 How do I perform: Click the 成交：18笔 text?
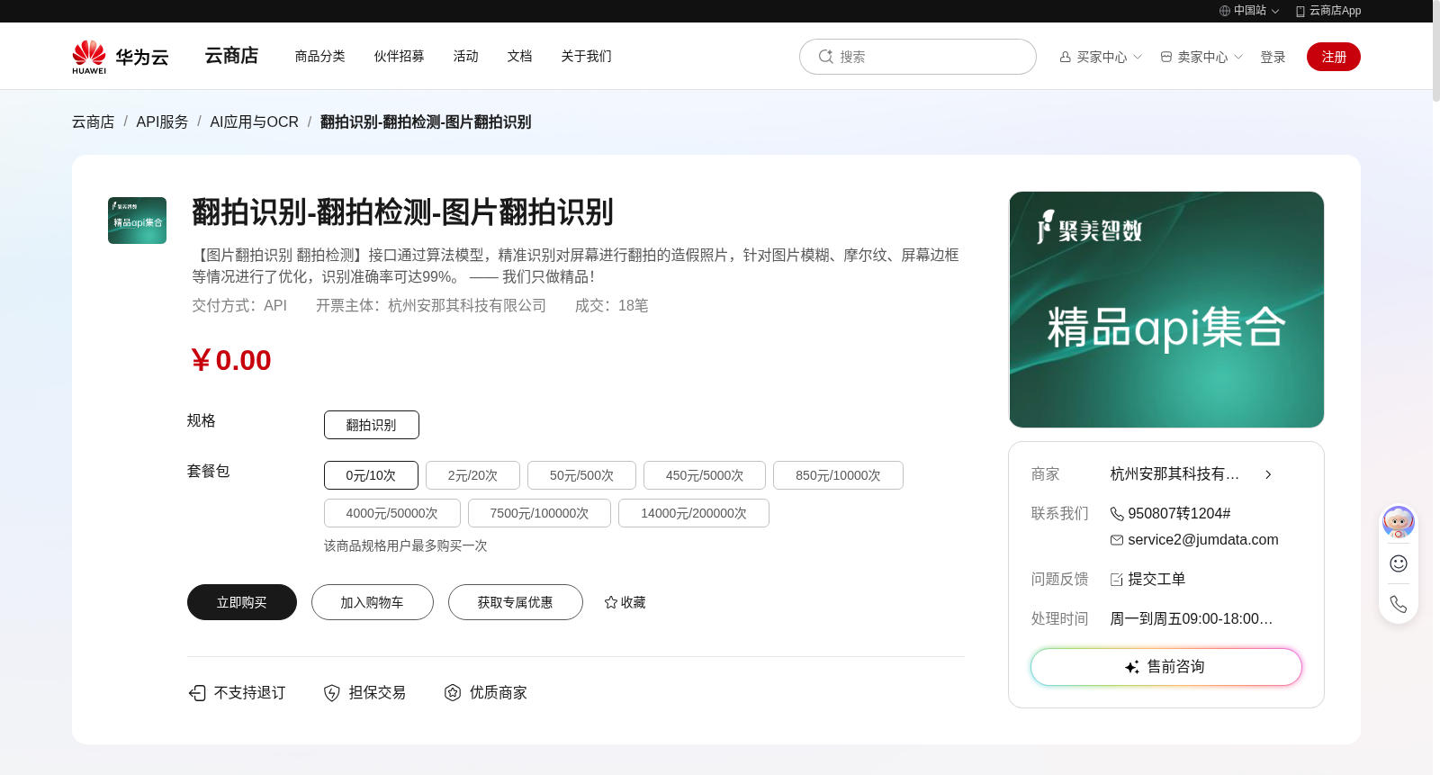[x=612, y=306]
